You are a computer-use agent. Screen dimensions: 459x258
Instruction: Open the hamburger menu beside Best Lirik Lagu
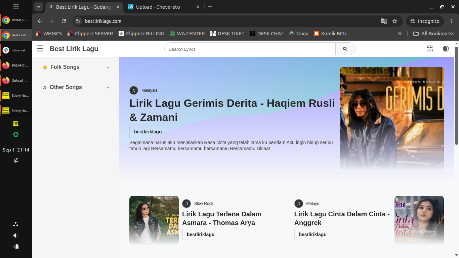(x=40, y=49)
